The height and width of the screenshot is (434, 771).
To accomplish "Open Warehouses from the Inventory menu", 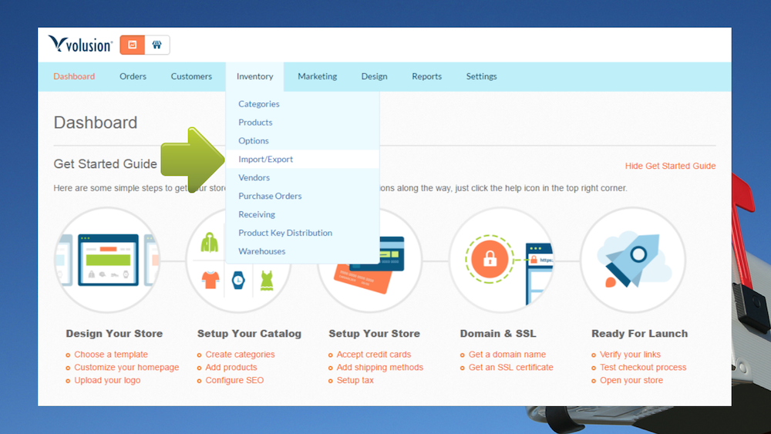I will [x=262, y=251].
